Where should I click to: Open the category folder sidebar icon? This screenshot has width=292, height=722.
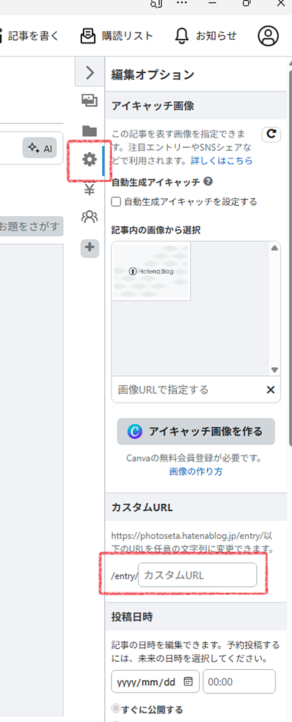[x=90, y=131]
